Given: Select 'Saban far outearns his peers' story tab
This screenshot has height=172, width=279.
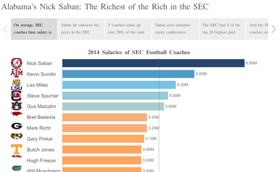Looking at the screenshot, I should (x=81, y=29).
